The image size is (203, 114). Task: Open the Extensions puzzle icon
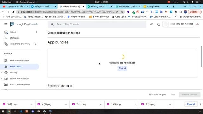176,12
